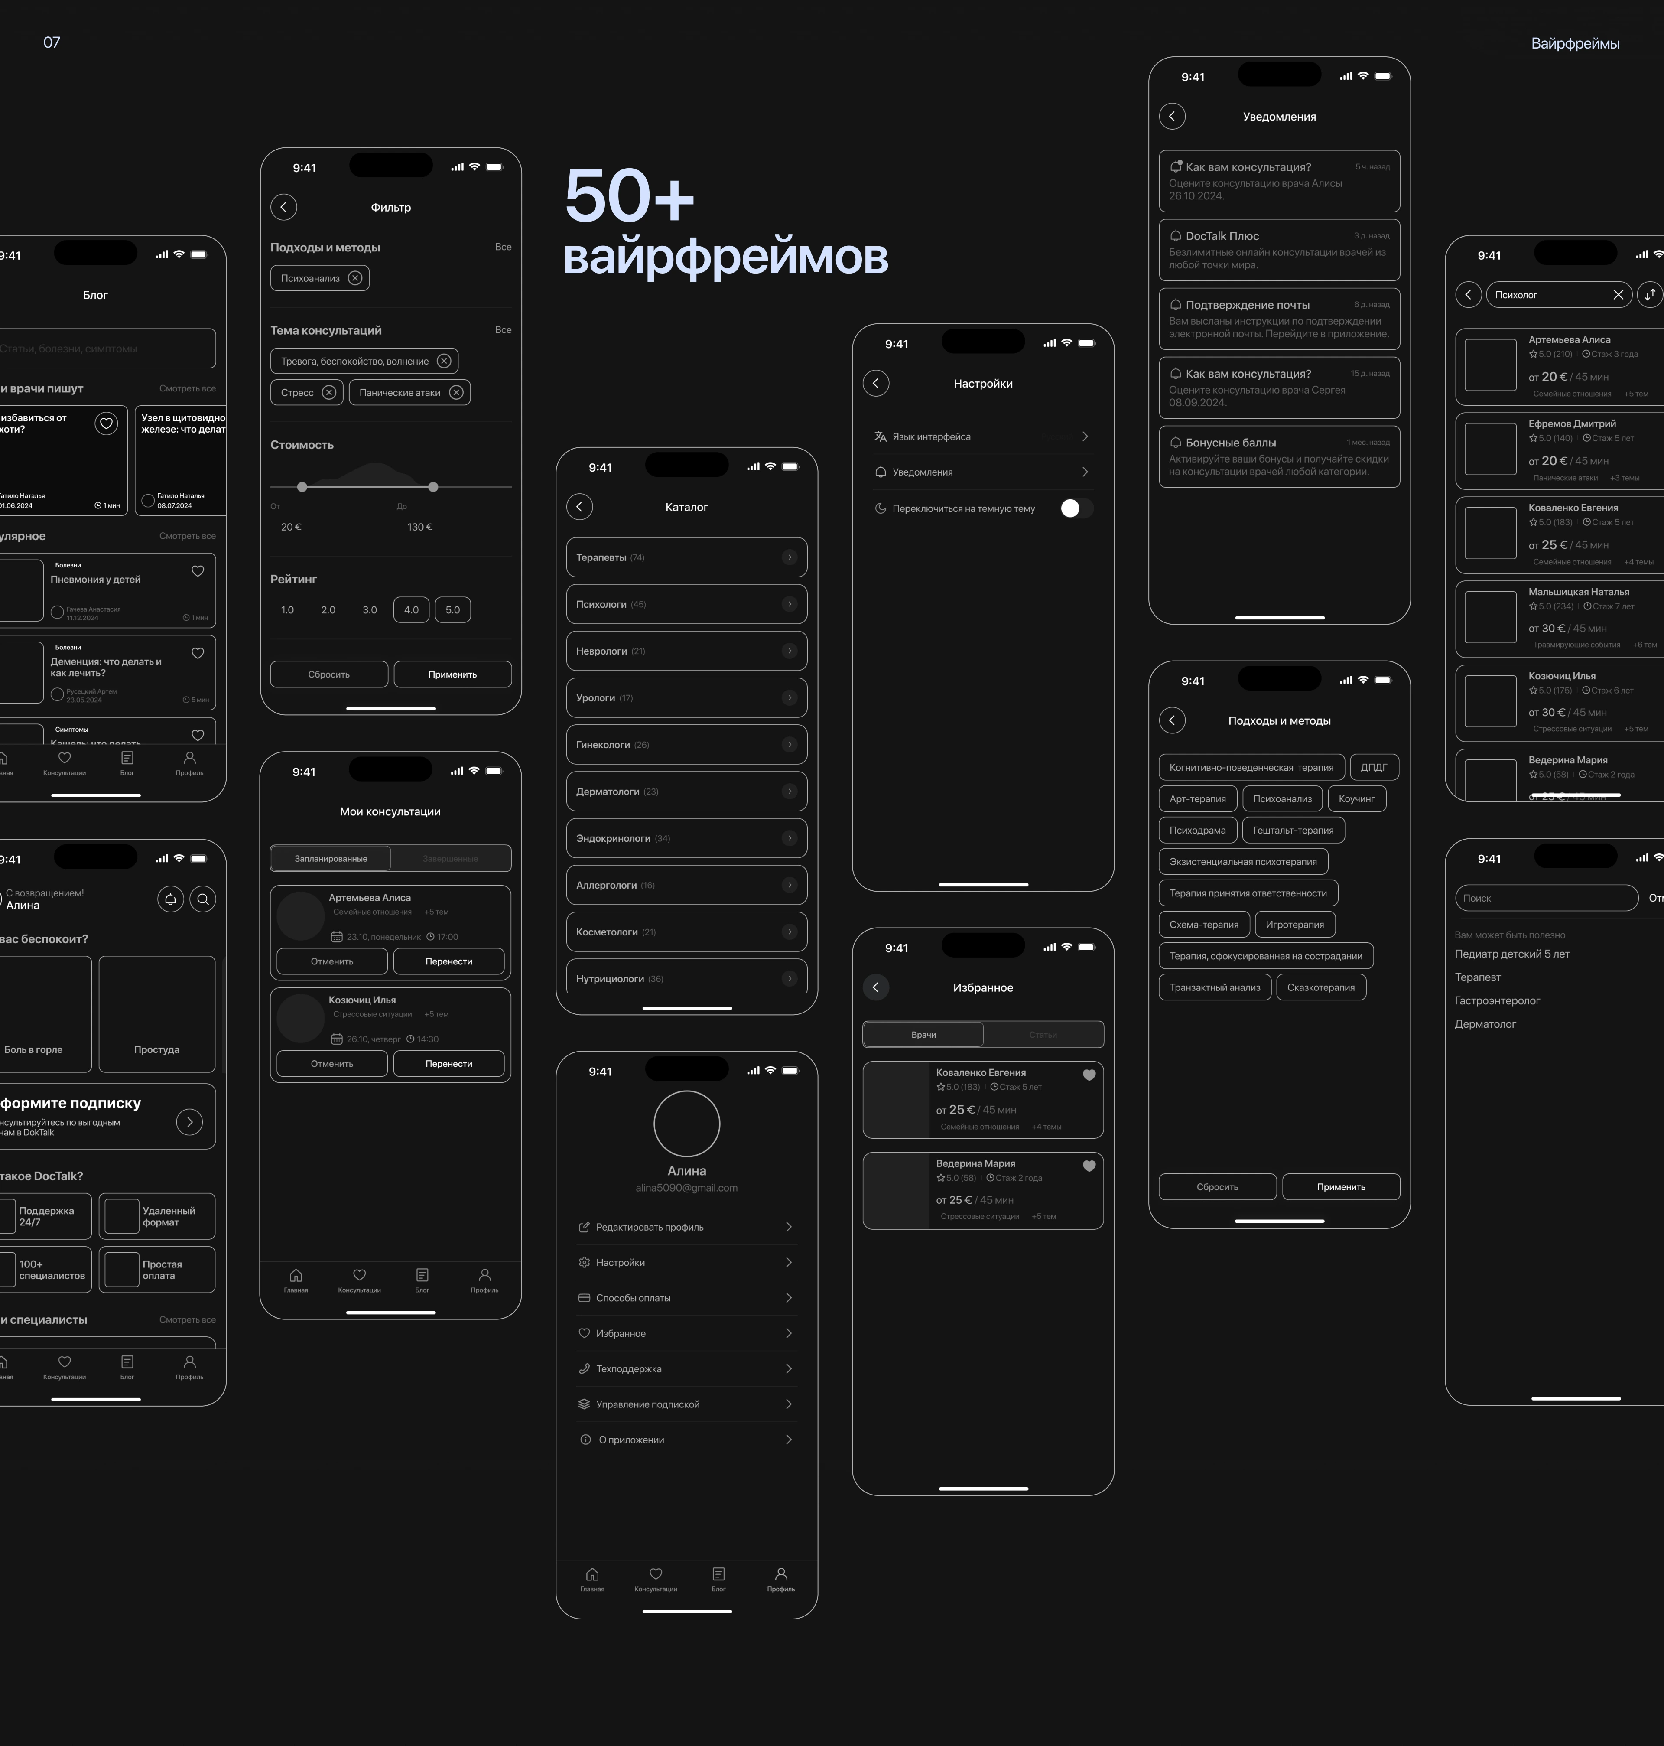Toggle the ДПДГ method chip
The height and width of the screenshot is (1746, 1664).
point(1373,767)
